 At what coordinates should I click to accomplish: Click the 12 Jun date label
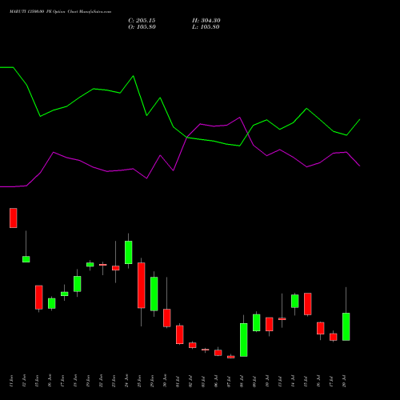pyautogui.click(x=24, y=381)
